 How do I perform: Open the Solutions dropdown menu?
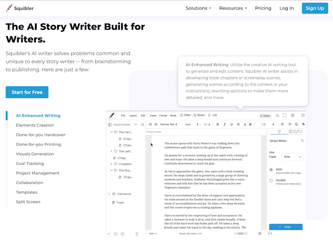(x=199, y=8)
